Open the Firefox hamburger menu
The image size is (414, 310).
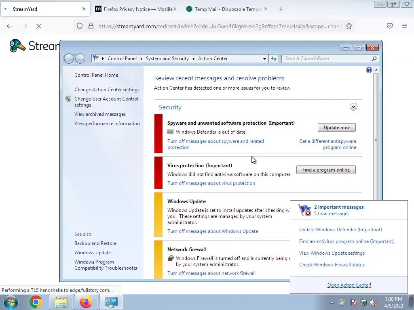[x=404, y=26]
